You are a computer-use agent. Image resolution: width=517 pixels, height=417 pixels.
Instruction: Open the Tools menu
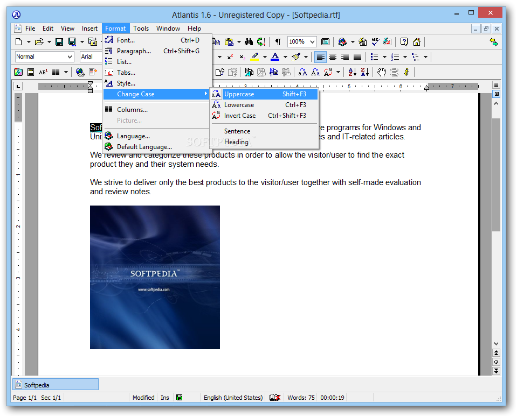pyautogui.click(x=141, y=29)
